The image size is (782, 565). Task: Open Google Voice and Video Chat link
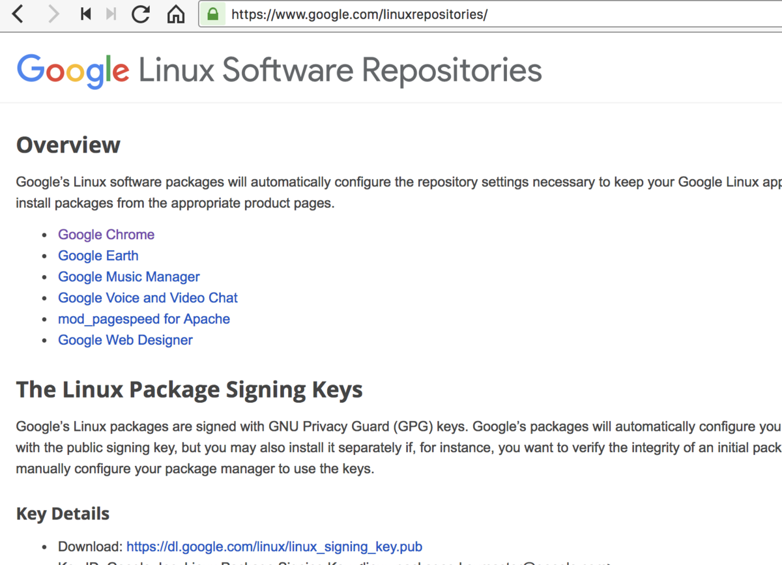(x=148, y=298)
